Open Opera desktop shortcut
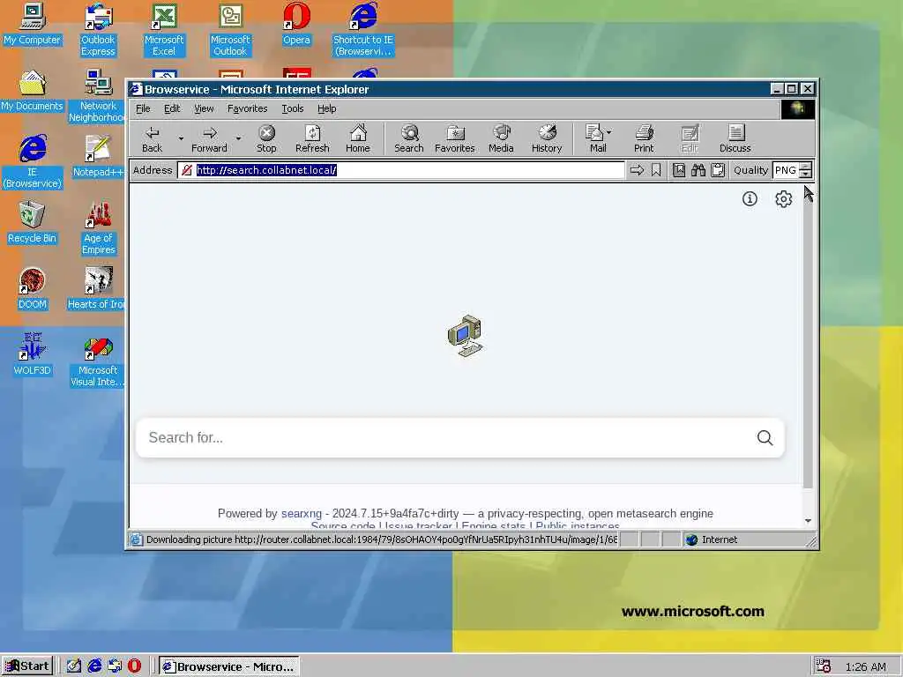903x677 pixels. pos(296,24)
